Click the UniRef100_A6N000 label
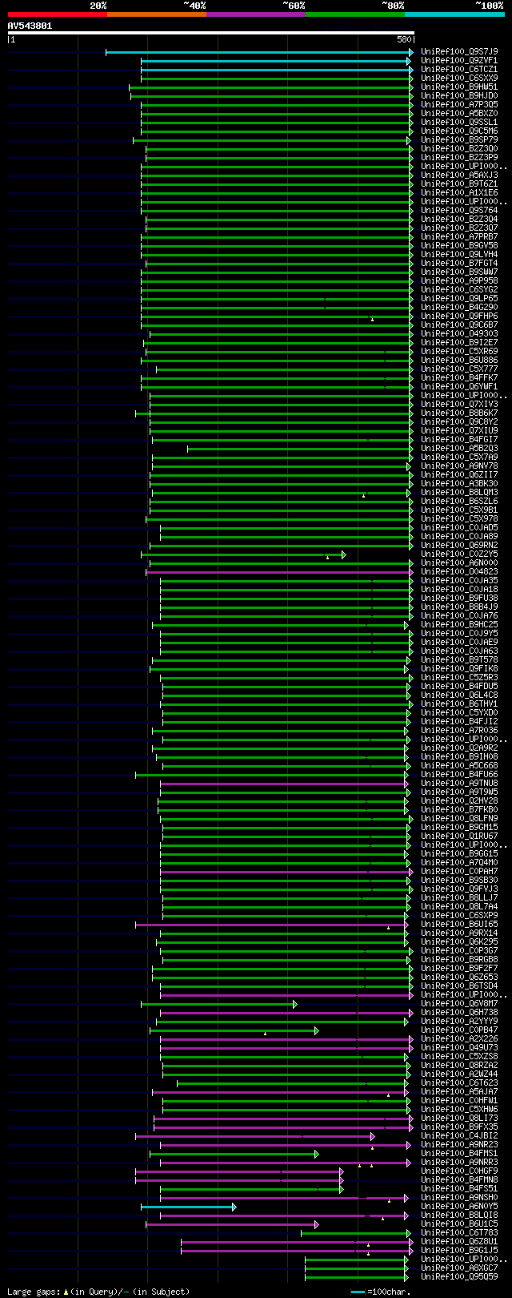Screen dimensions: 512x1298 pyautogui.click(x=459, y=562)
